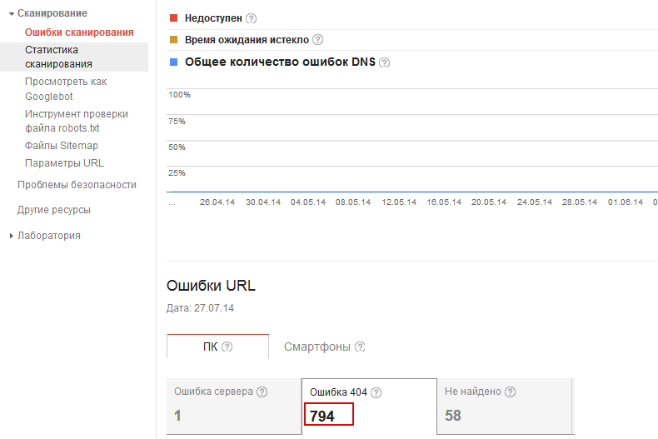Image resolution: width=658 pixels, height=439 pixels.
Task: Click the blue DNS errors legend square
Action: click(x=174, y=62)
